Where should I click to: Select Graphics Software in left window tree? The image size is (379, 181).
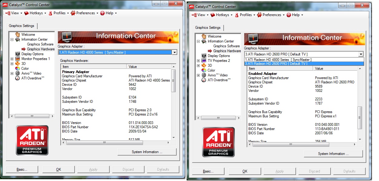coord(40,44)
